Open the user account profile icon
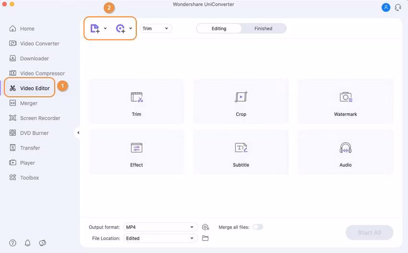 click(x=386, y=7)
